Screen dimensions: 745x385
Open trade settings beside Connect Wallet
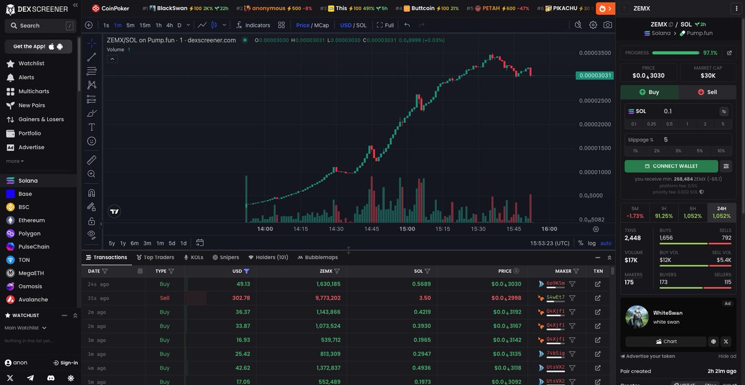pos(726,166)
